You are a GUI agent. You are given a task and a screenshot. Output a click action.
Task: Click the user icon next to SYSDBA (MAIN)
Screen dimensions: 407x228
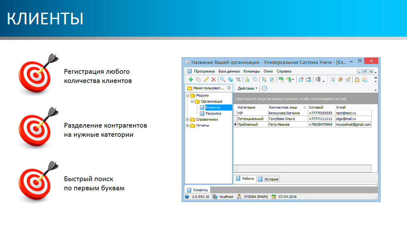(239, 197)
